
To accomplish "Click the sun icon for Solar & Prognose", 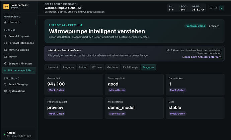I will (5, 36).
